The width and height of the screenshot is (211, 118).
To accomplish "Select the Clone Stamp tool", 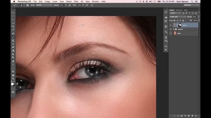I will tap(13, 40).
